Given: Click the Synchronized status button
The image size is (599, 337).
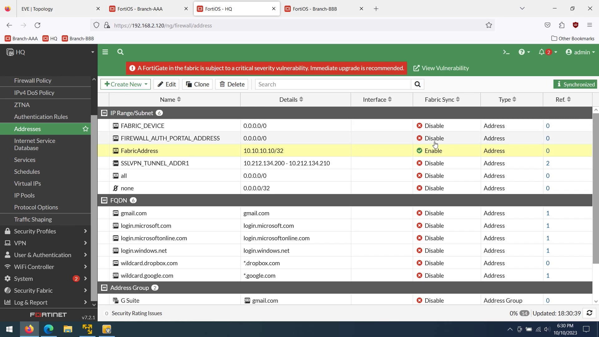Looking at the screenshot, I should [575, 84].
